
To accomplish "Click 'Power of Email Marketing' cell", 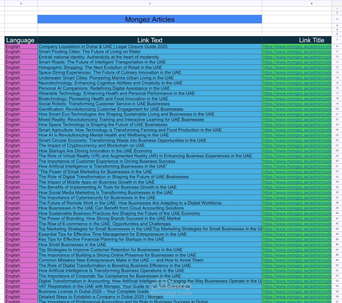I will pos(150,172).
